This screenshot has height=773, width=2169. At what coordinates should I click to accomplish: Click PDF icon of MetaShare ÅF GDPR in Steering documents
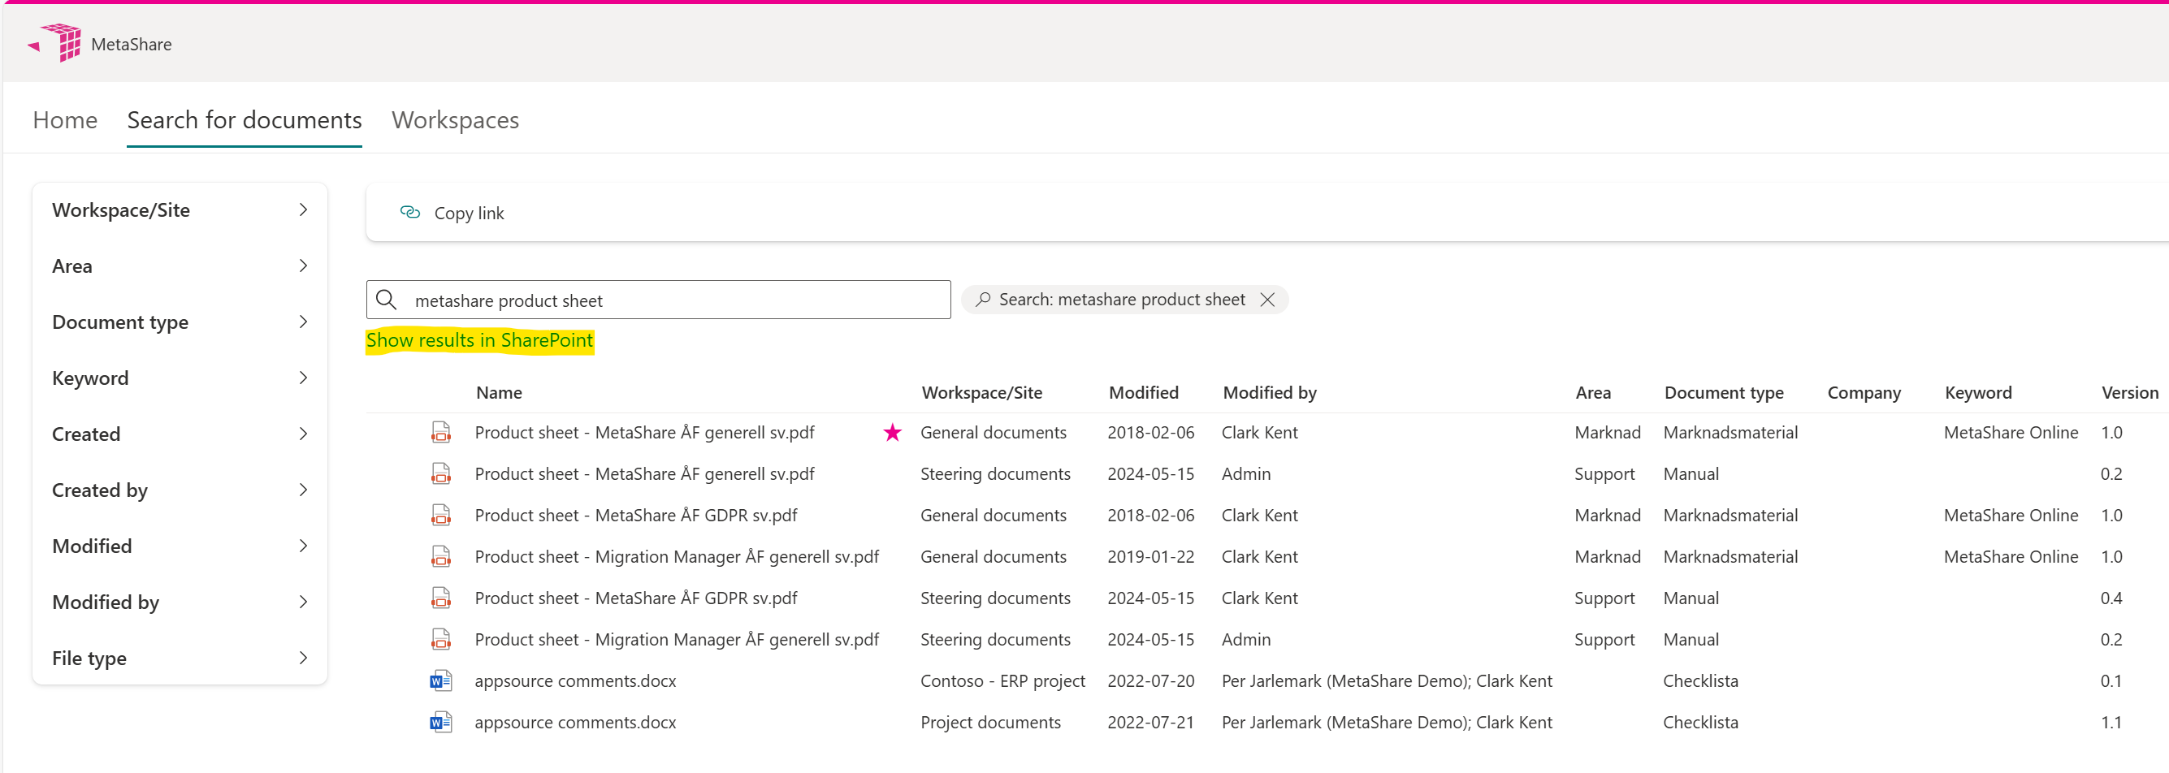coord(440,598)
